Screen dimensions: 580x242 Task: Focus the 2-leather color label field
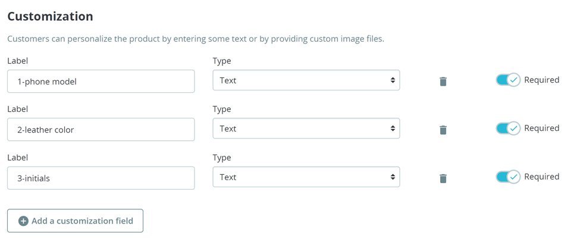(x=101, y=130)
